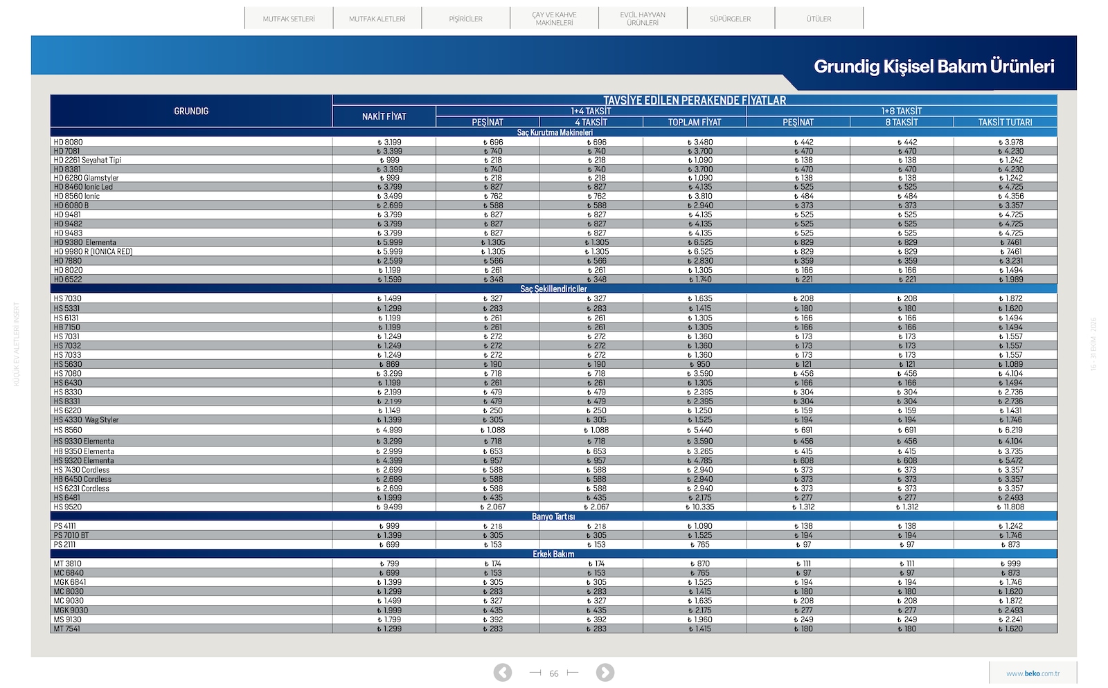Switch to the ÜTÜLER tab
Viewport: 1108px width, 688px height.
[819, 19]
